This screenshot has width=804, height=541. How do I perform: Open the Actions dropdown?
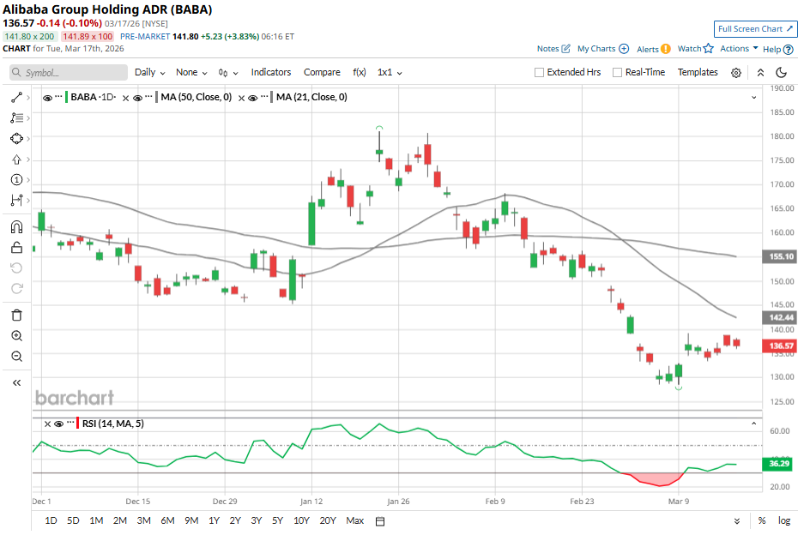click(x=739, y=48)
